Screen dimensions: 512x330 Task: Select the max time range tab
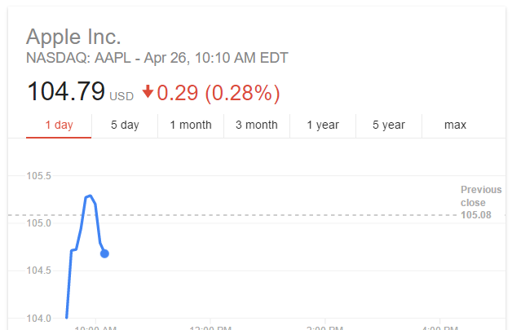pos(455,125)
